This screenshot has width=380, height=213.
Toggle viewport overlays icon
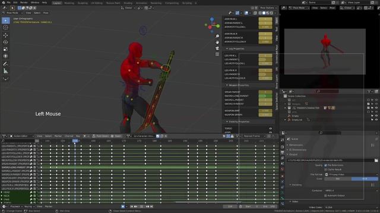pos(246,13)
